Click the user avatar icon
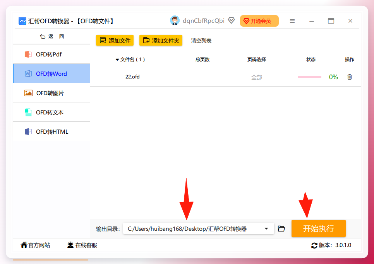Screen dimensions: 374x264 point(175,21)
